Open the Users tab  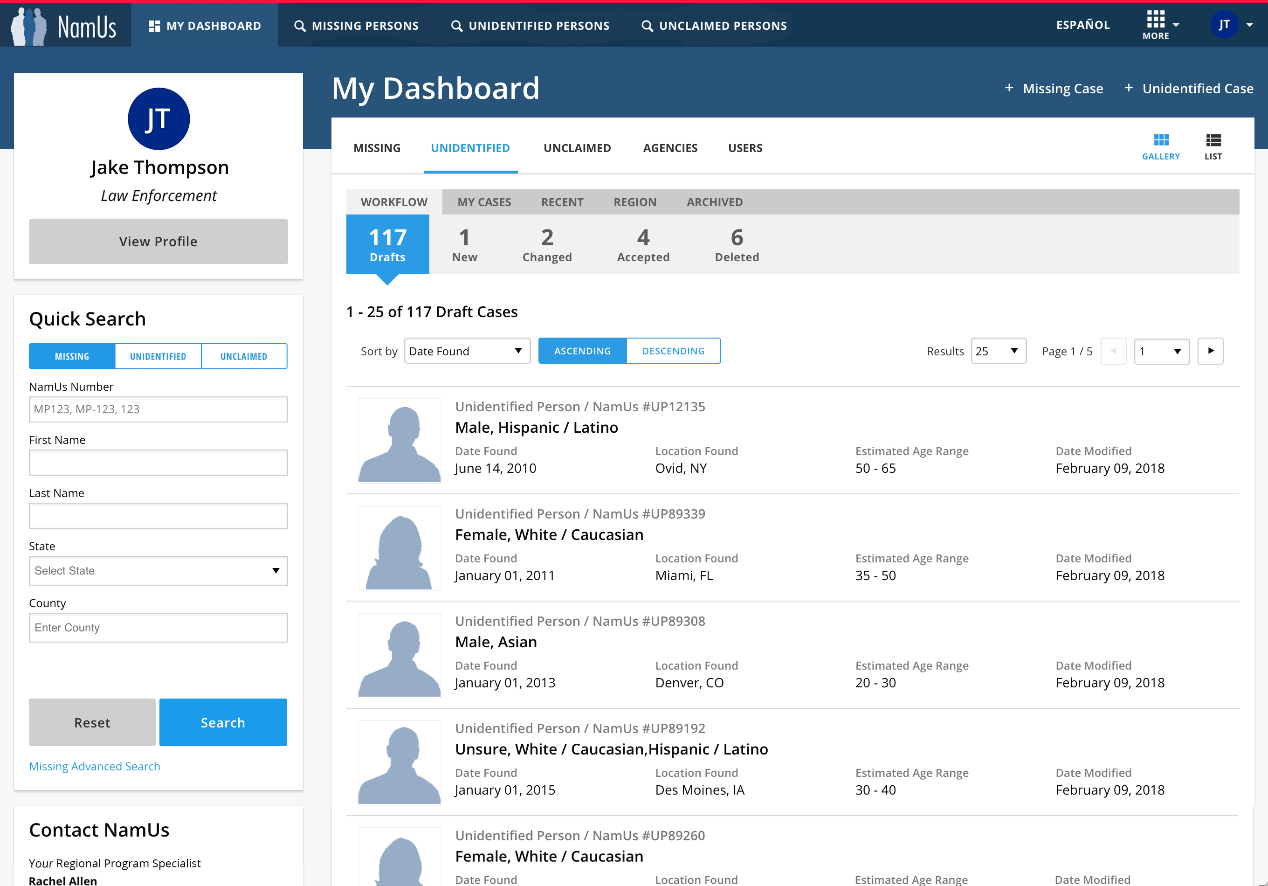(745, 148)
